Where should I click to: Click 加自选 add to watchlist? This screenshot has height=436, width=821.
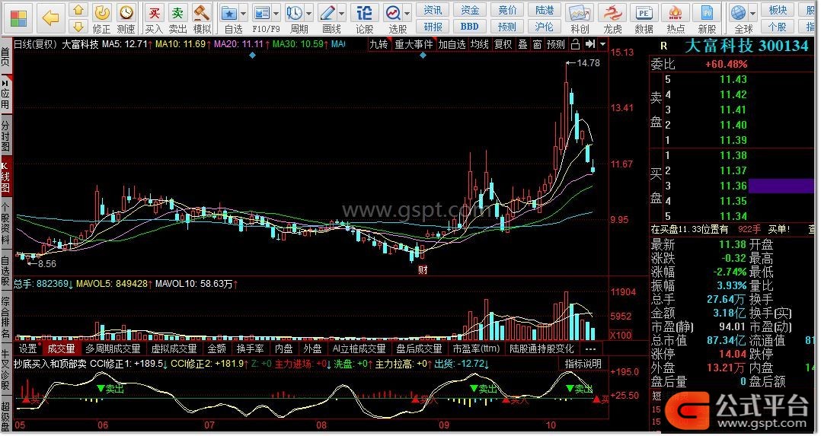[x=452, y=44]
